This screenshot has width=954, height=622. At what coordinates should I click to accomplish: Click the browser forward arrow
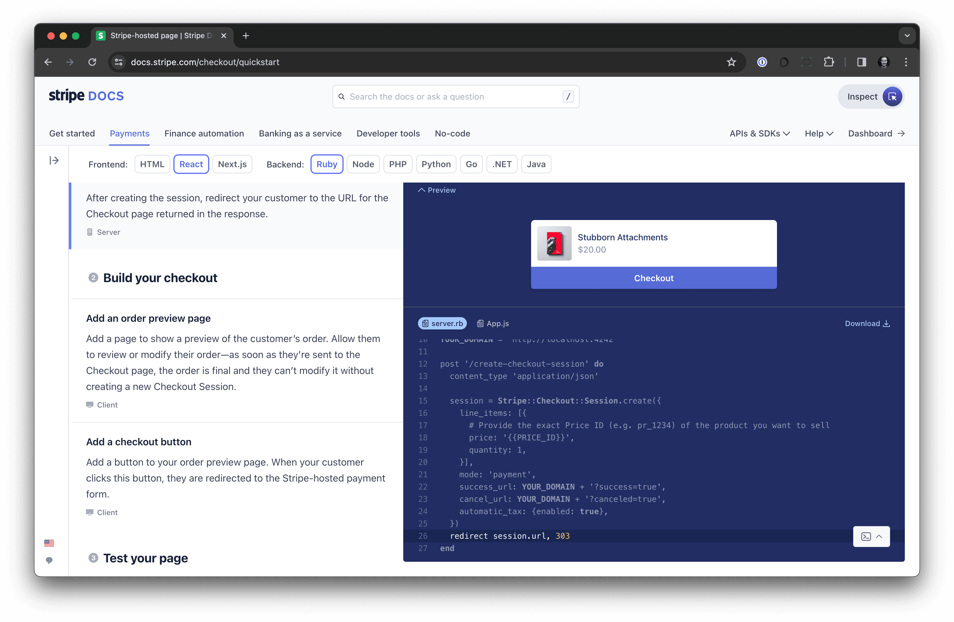tap(70, 62)
